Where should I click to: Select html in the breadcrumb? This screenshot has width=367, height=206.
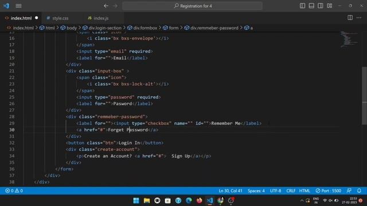tap(50, 28)
